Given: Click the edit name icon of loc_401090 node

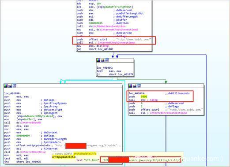Looking at the screenshot, I should pyautogui.click(x=10, y=86).
